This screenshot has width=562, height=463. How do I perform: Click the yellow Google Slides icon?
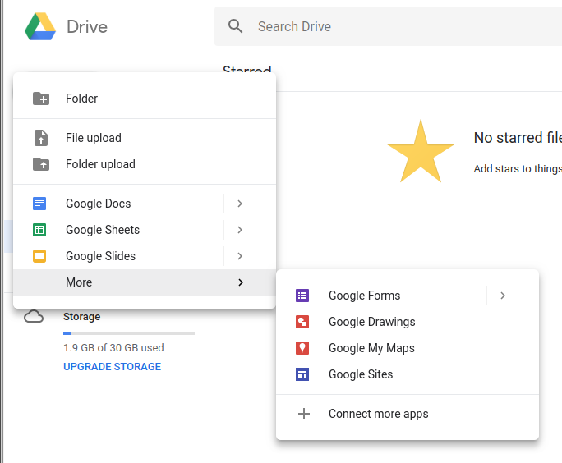pyautogui.click(x=39, y=256)
